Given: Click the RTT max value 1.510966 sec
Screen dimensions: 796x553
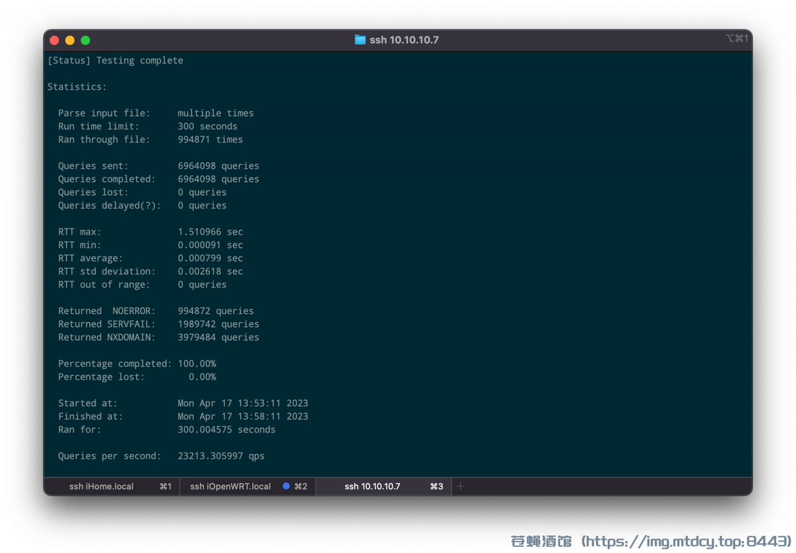Looking at the screenshot, I should (x=210, y=232).
